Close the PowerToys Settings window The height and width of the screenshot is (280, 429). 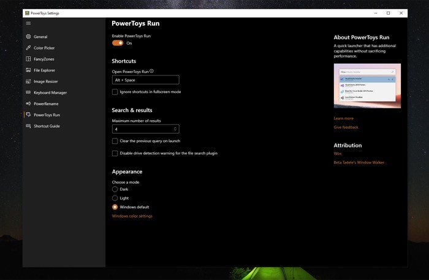click(x=401, y=13)
